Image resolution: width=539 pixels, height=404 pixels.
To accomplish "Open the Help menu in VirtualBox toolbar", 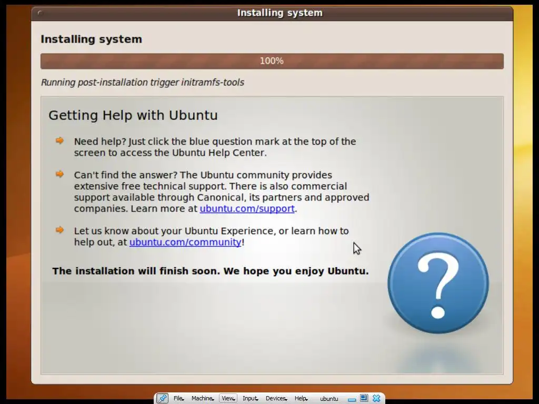I will [301, 398].
